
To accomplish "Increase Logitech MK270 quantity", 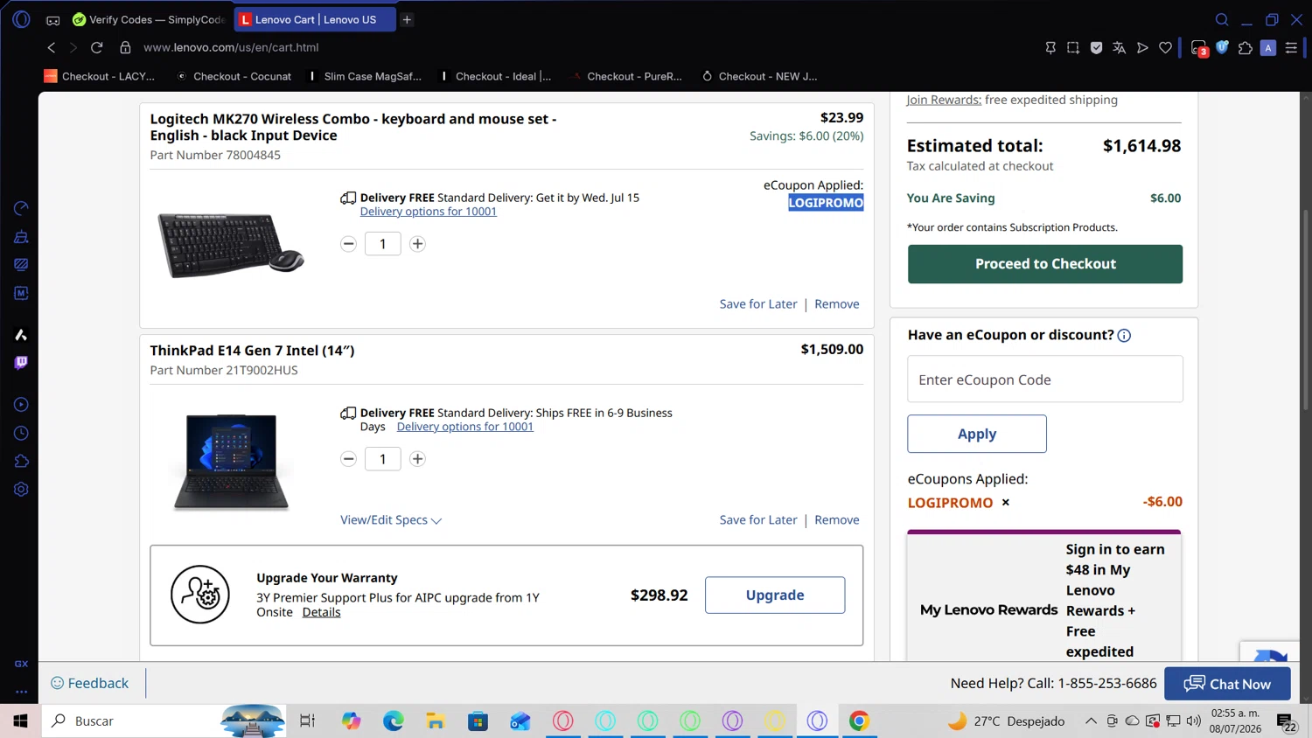I will [417, 244].
